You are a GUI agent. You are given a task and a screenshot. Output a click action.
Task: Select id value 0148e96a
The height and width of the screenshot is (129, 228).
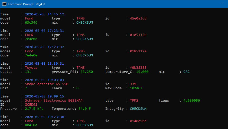[x=138, y=121]
